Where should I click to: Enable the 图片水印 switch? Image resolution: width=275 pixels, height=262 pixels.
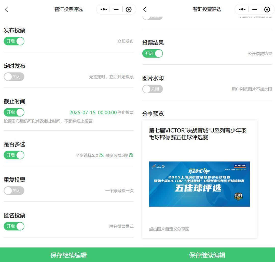153,89
